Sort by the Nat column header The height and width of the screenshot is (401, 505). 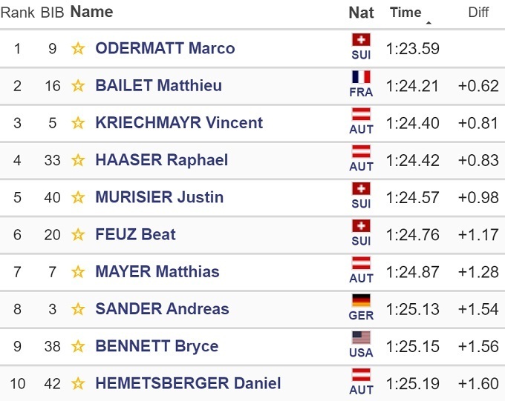point(361,13)
